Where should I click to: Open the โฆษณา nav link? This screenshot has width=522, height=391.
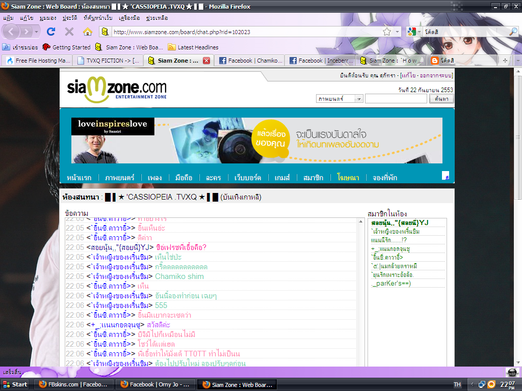348,178
